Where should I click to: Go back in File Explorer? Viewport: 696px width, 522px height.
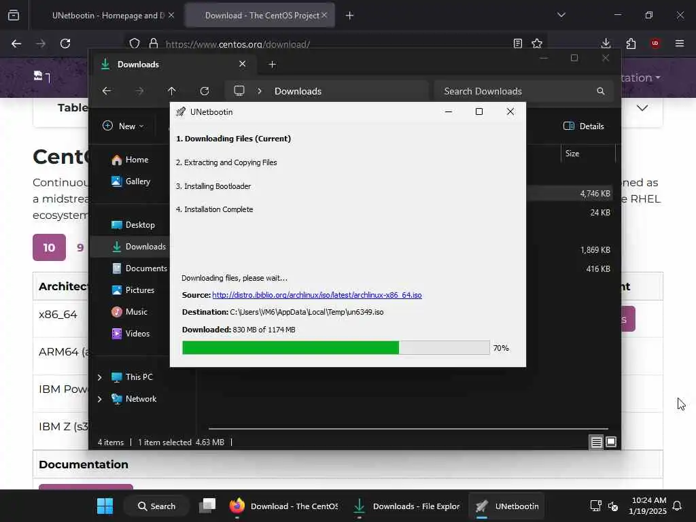[x=107, y=91]
